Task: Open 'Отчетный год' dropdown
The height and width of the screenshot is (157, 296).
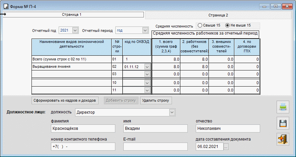Action: pos(75,30)
